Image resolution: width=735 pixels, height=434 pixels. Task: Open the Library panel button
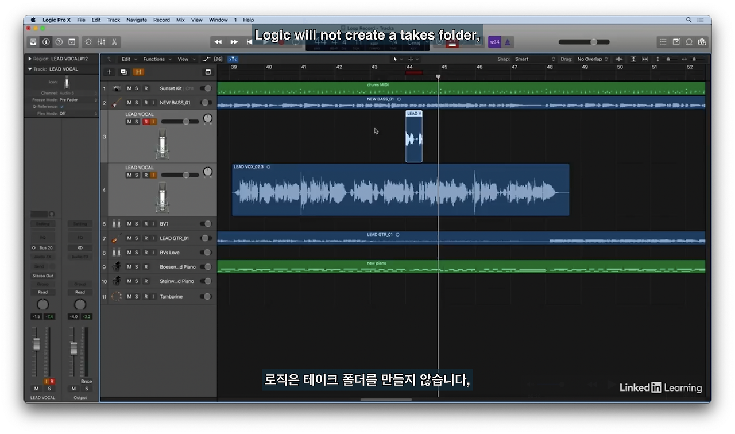(x=33, y=42)
